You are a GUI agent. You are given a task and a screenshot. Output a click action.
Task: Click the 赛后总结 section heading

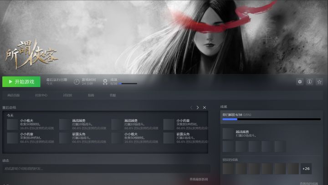click(x=9, y=107)
